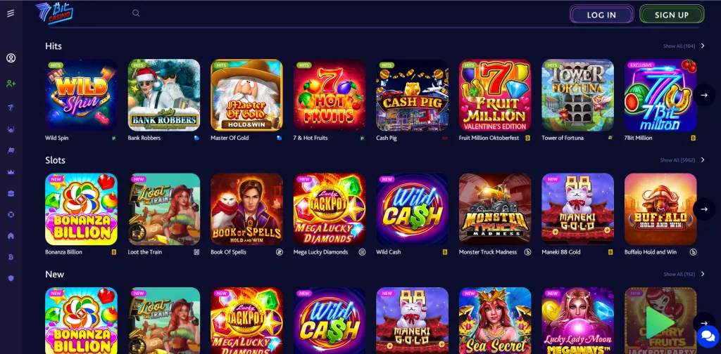Click the shield icon in the sidebar
Image resolution: width=721 pixels, height=354 pixels.
pos(11,278)
